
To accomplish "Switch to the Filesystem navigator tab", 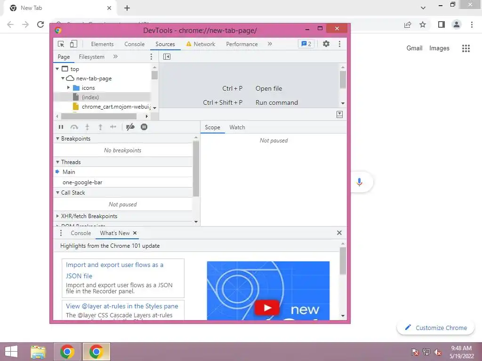I will [92, 57].
